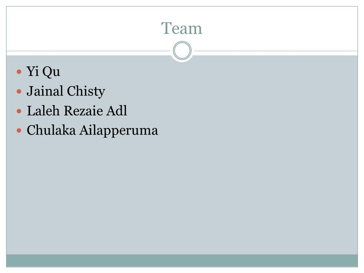This screenshot has height=273, width=364.
Task: Place cursor in the word "Chisty"
Action: click(x=86, y=91)
